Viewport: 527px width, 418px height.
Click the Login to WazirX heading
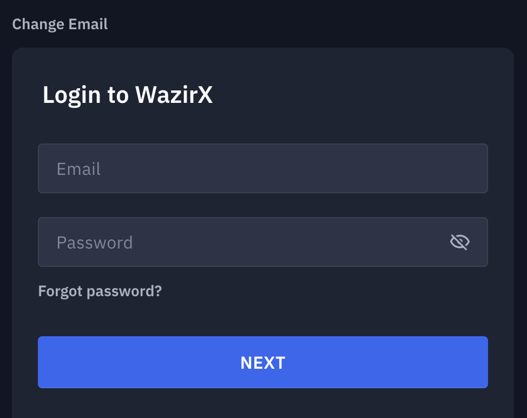[128, 95]
